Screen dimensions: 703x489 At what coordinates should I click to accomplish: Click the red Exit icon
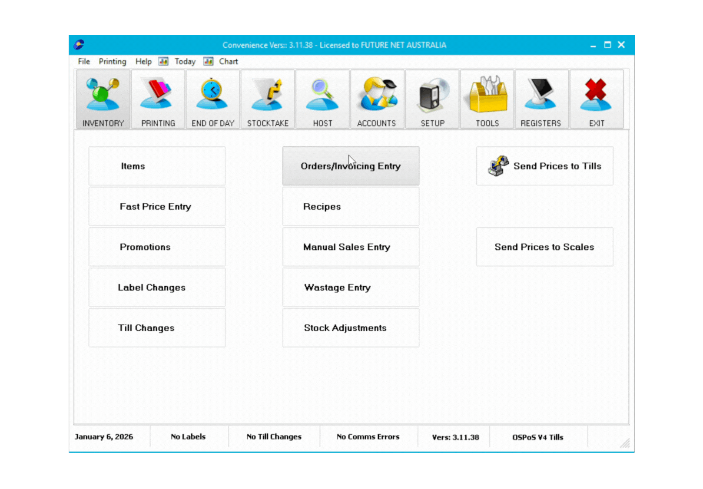coord(596,99)
